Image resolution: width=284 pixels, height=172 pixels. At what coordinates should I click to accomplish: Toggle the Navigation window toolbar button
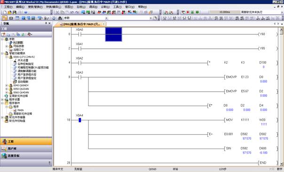5,18
